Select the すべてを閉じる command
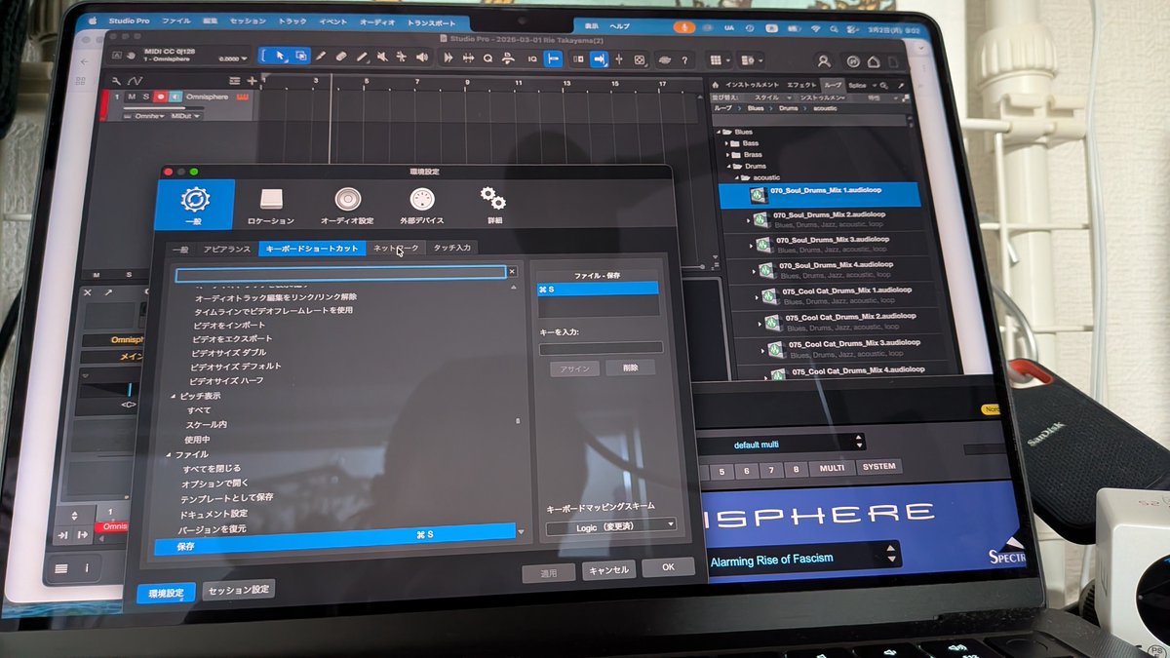This screenshot has width=1170, height=658. pos(212,469)
